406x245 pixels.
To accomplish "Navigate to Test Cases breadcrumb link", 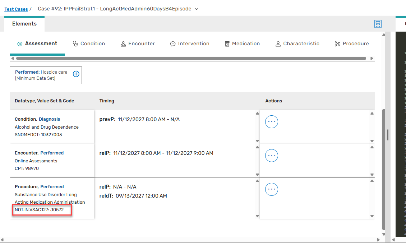I will (x=16, y=9).
